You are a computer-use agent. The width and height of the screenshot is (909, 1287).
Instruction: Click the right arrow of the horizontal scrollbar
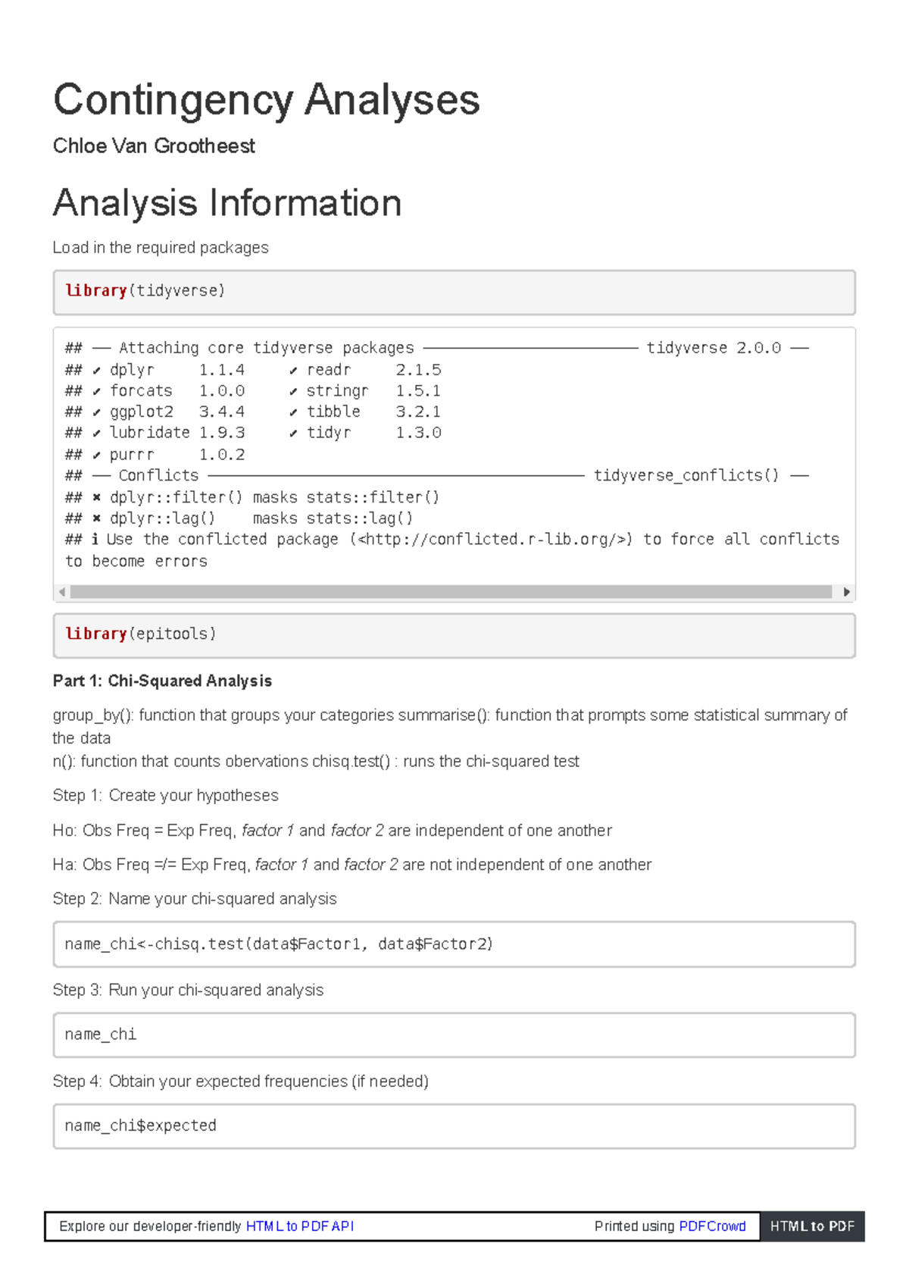[x=846, y=592]
